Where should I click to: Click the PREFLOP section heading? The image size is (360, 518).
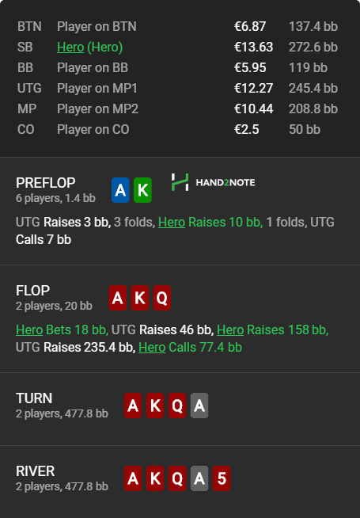[46, 183]
